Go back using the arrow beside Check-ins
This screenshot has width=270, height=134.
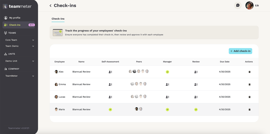point(50,6)
